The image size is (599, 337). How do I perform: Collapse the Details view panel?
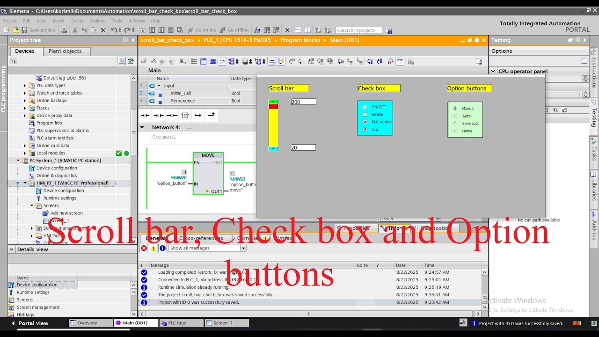[x=12, y=249]
